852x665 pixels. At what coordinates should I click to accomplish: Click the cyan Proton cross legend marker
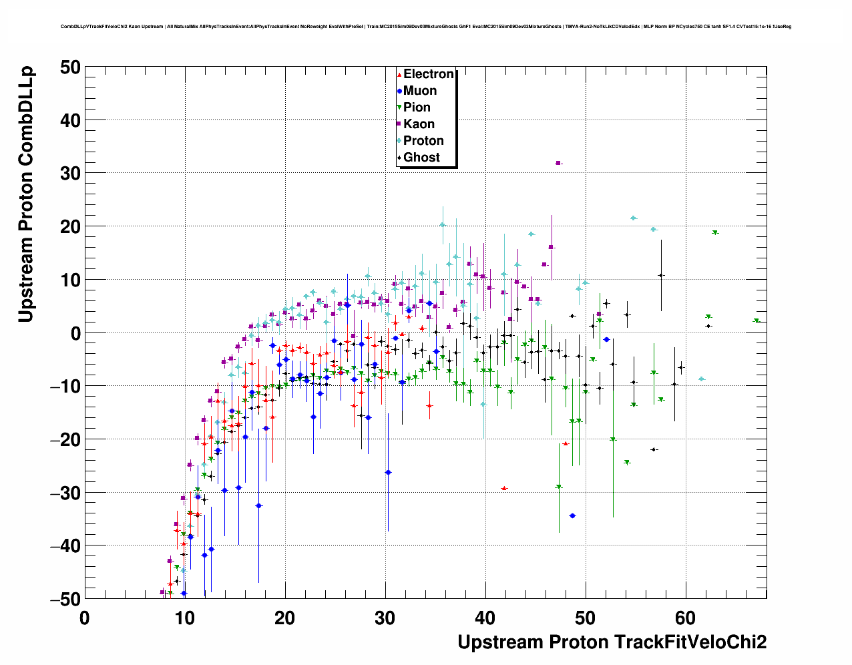click(399, 141)
